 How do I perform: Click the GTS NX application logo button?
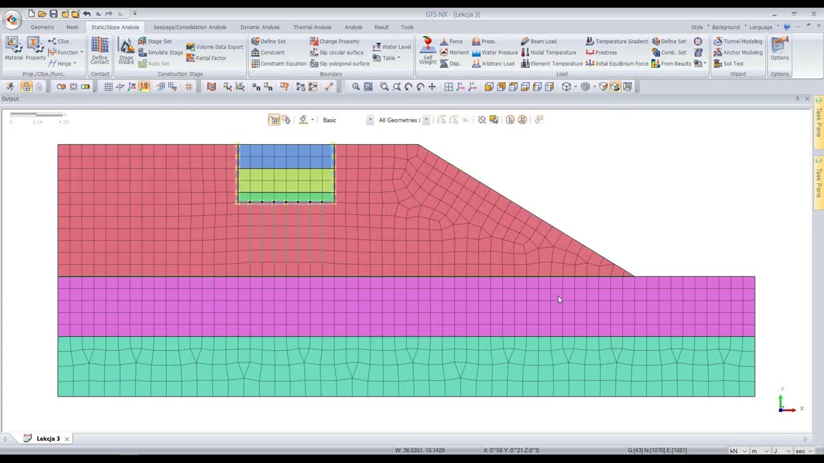(12, 19)
